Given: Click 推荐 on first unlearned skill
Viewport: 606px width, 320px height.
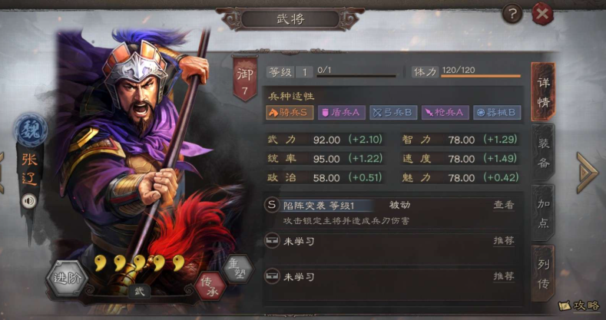Looking at the screenshot, I should (504, 241).
